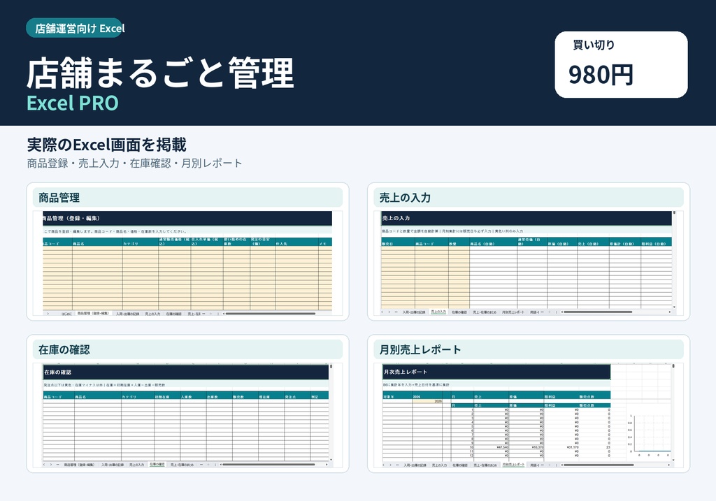Click the 買い切り 980円 price box
The width and height of the screenshot is (716, 501).
[x=621, y=64]
